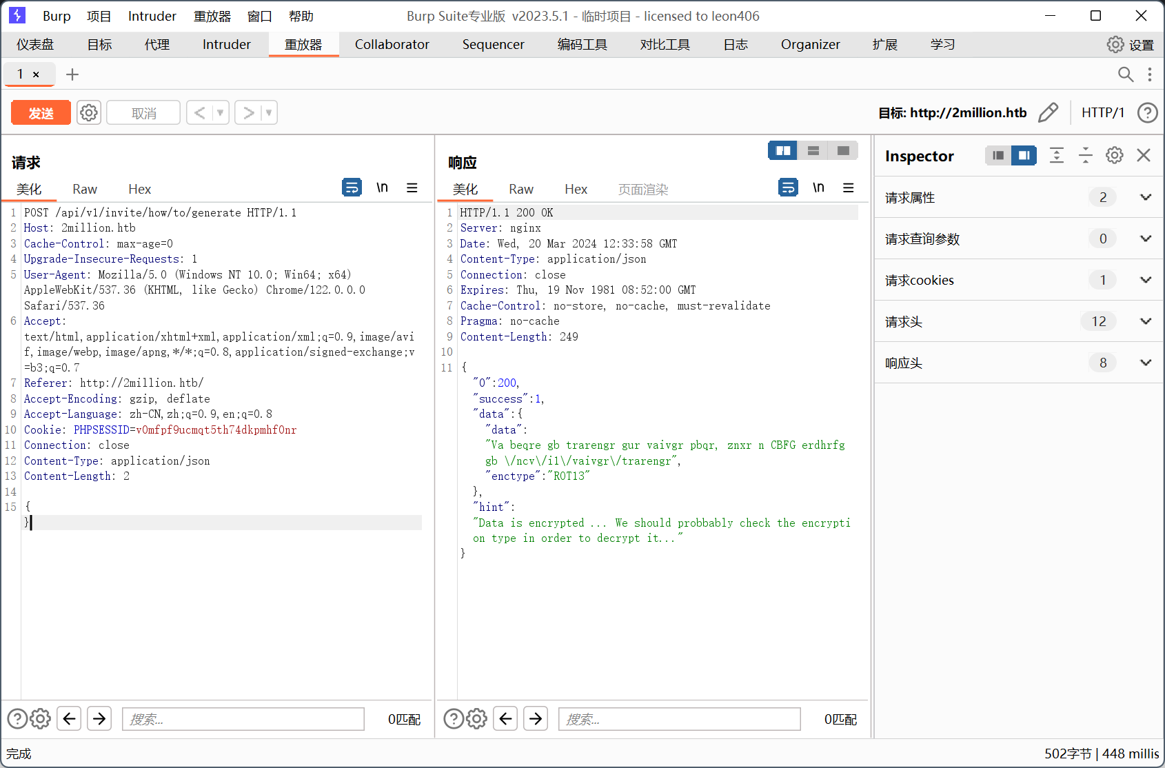Close the Inspector panel
Viewport: 1165px width, 768px height.
(x=1144, y=156)
